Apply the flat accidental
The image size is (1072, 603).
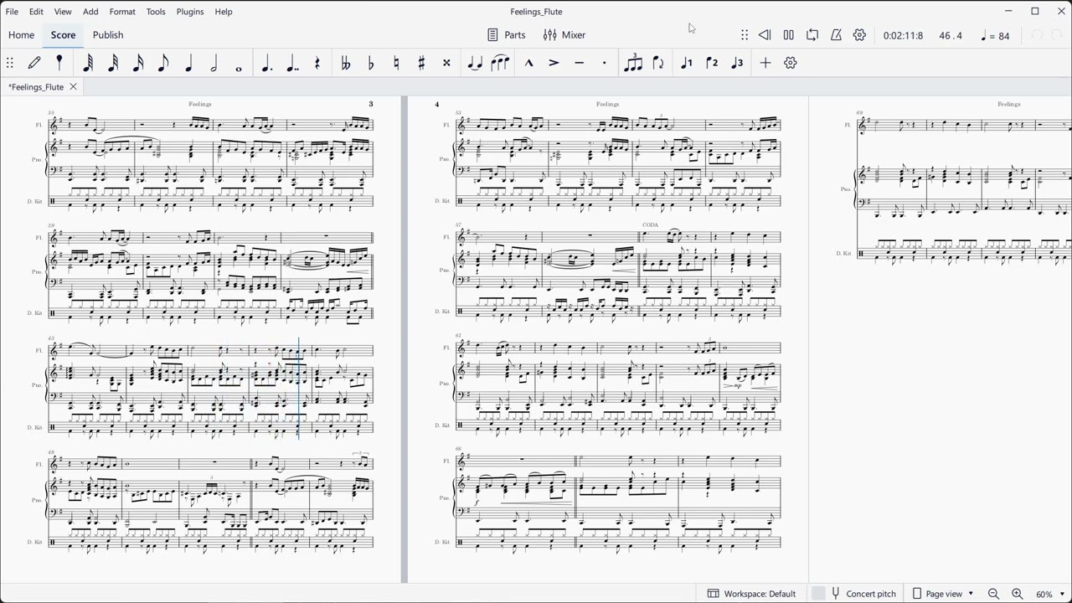371,63
